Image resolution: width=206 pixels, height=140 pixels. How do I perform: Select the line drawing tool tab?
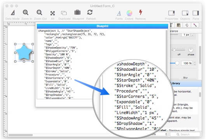[195, 25]
